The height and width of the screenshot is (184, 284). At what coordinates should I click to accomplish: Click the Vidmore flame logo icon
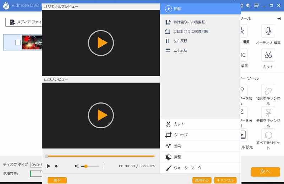tap(6, 5)
